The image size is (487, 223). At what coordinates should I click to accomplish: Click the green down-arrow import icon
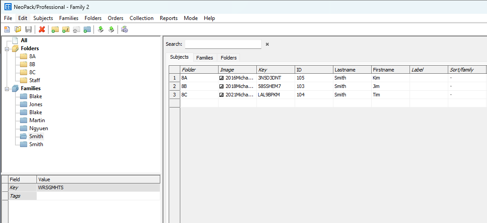[x=101, y=29]
